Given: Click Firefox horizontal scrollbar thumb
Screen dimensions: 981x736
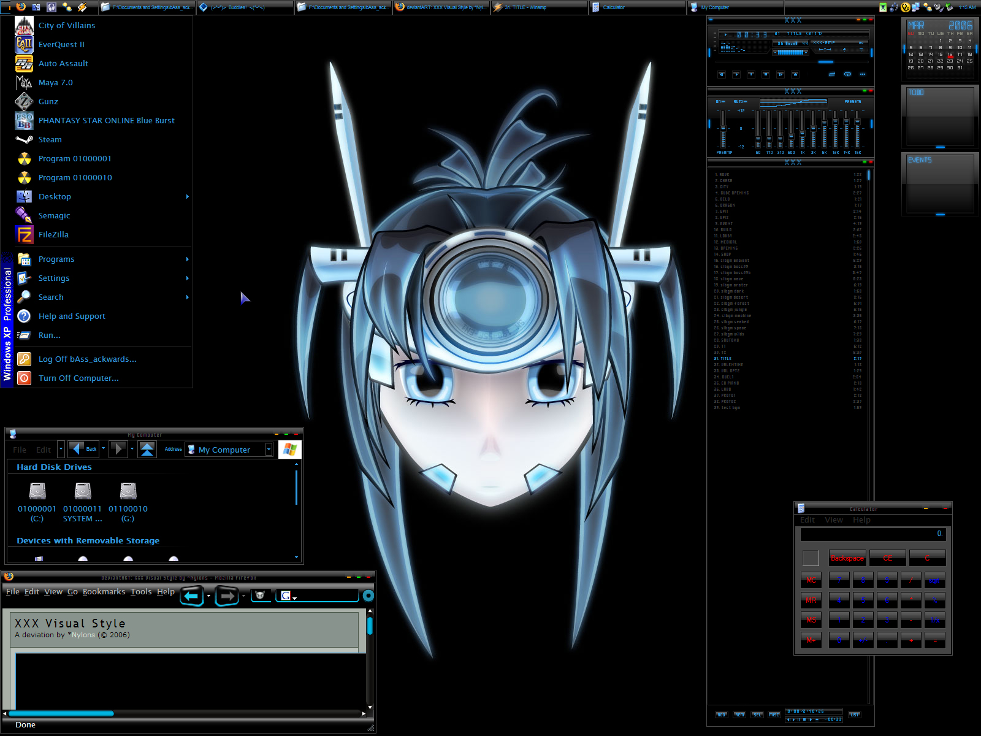Looking at the screenshot, I should click(x=61, y=713).
